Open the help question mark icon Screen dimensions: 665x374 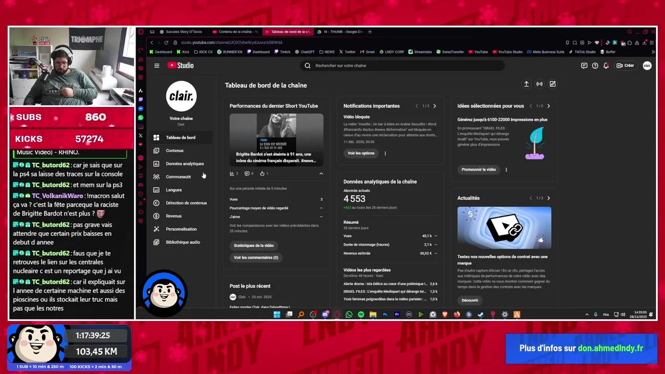coord(595,65)
